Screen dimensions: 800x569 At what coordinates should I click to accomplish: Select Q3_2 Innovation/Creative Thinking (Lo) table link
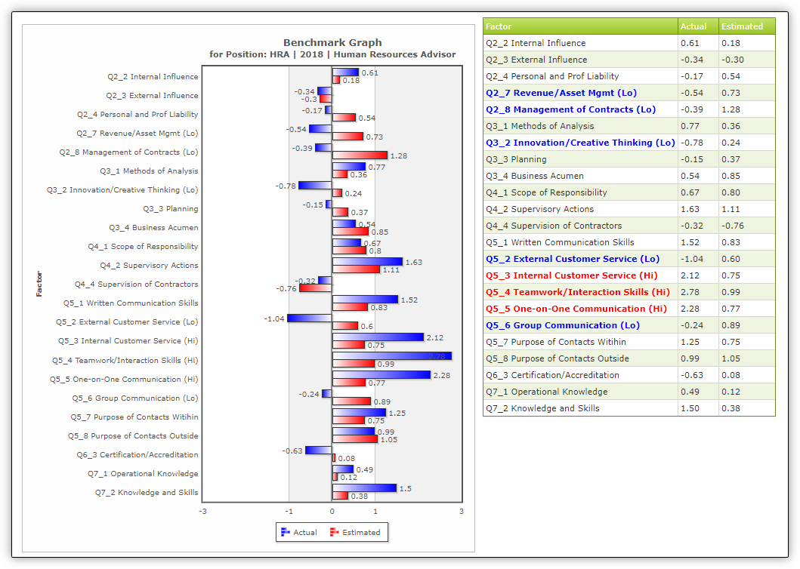pyautogui.click(x=580, y=143)
